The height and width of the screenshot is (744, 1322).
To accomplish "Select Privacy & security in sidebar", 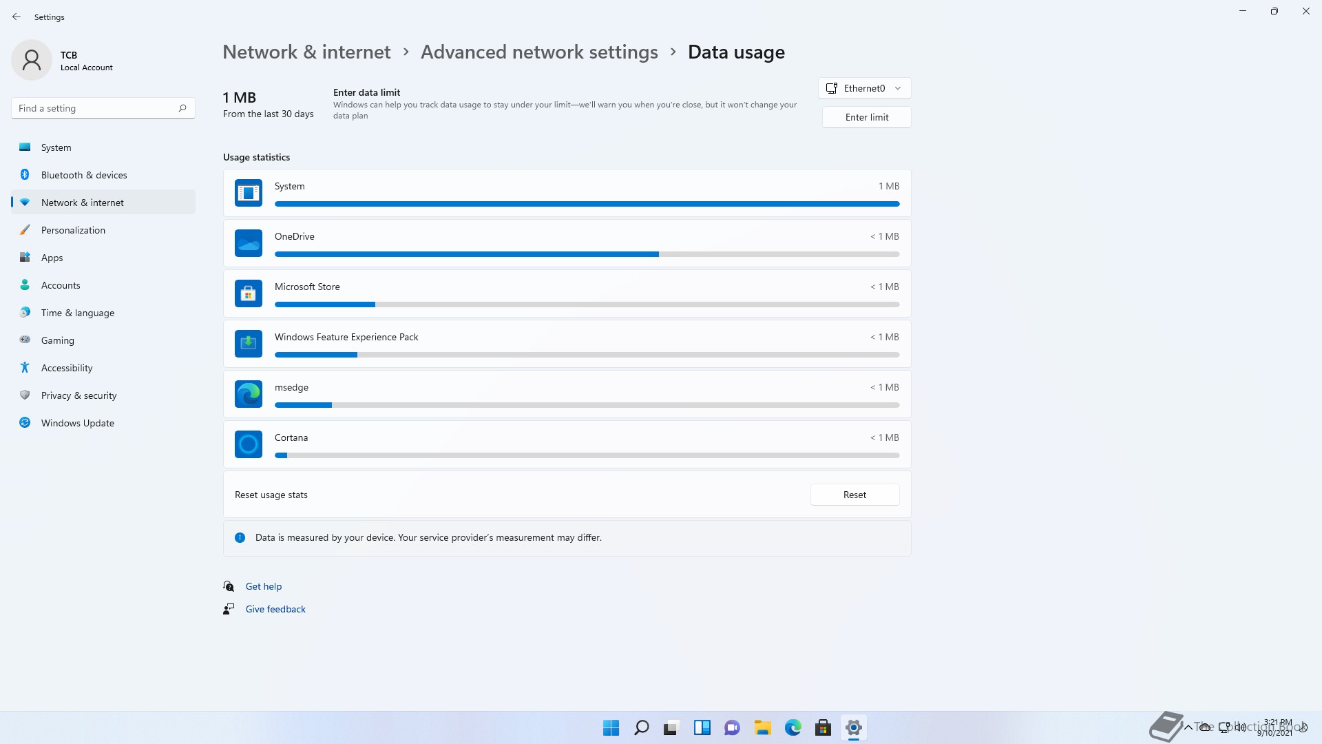I will (x=78, y=395).
